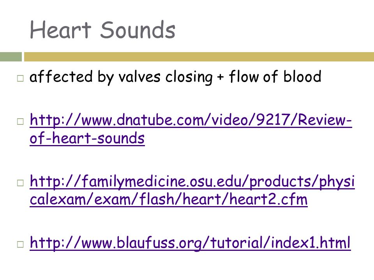
Task: Click the plus sign between 'closing' and 'flow'
Action: click(x=221, y=77)
